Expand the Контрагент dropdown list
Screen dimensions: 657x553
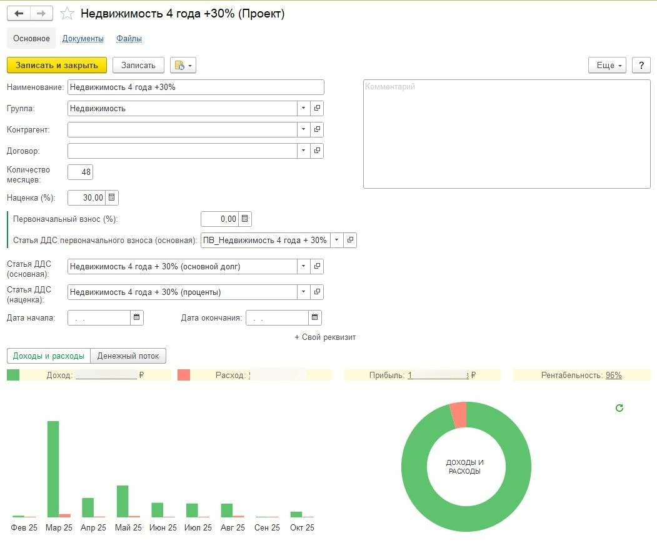(303, 129)
